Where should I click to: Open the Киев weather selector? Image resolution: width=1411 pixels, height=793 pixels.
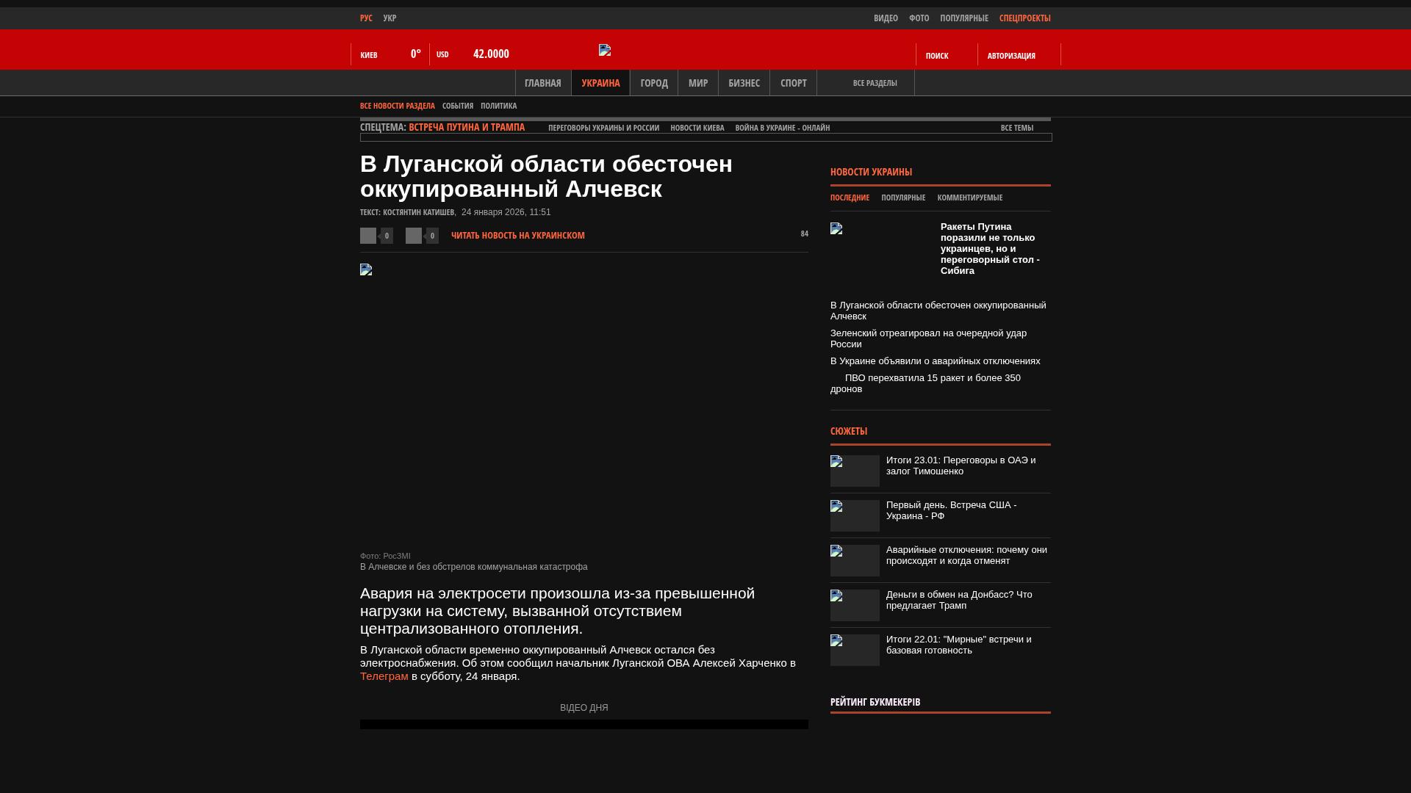click(369, 55)
